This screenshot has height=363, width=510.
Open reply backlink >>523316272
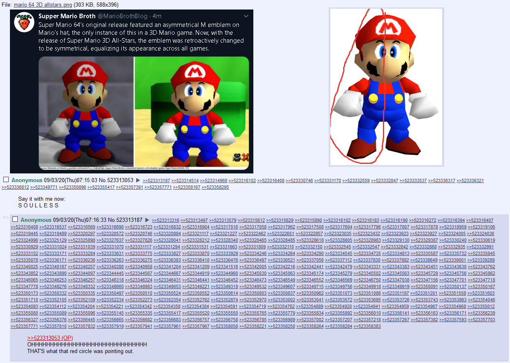pyautogui.click(x=423, y=220)
